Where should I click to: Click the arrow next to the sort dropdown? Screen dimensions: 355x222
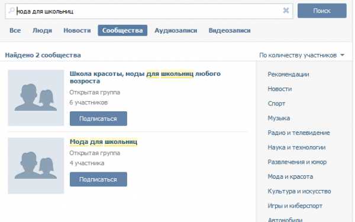pos(343,55)
